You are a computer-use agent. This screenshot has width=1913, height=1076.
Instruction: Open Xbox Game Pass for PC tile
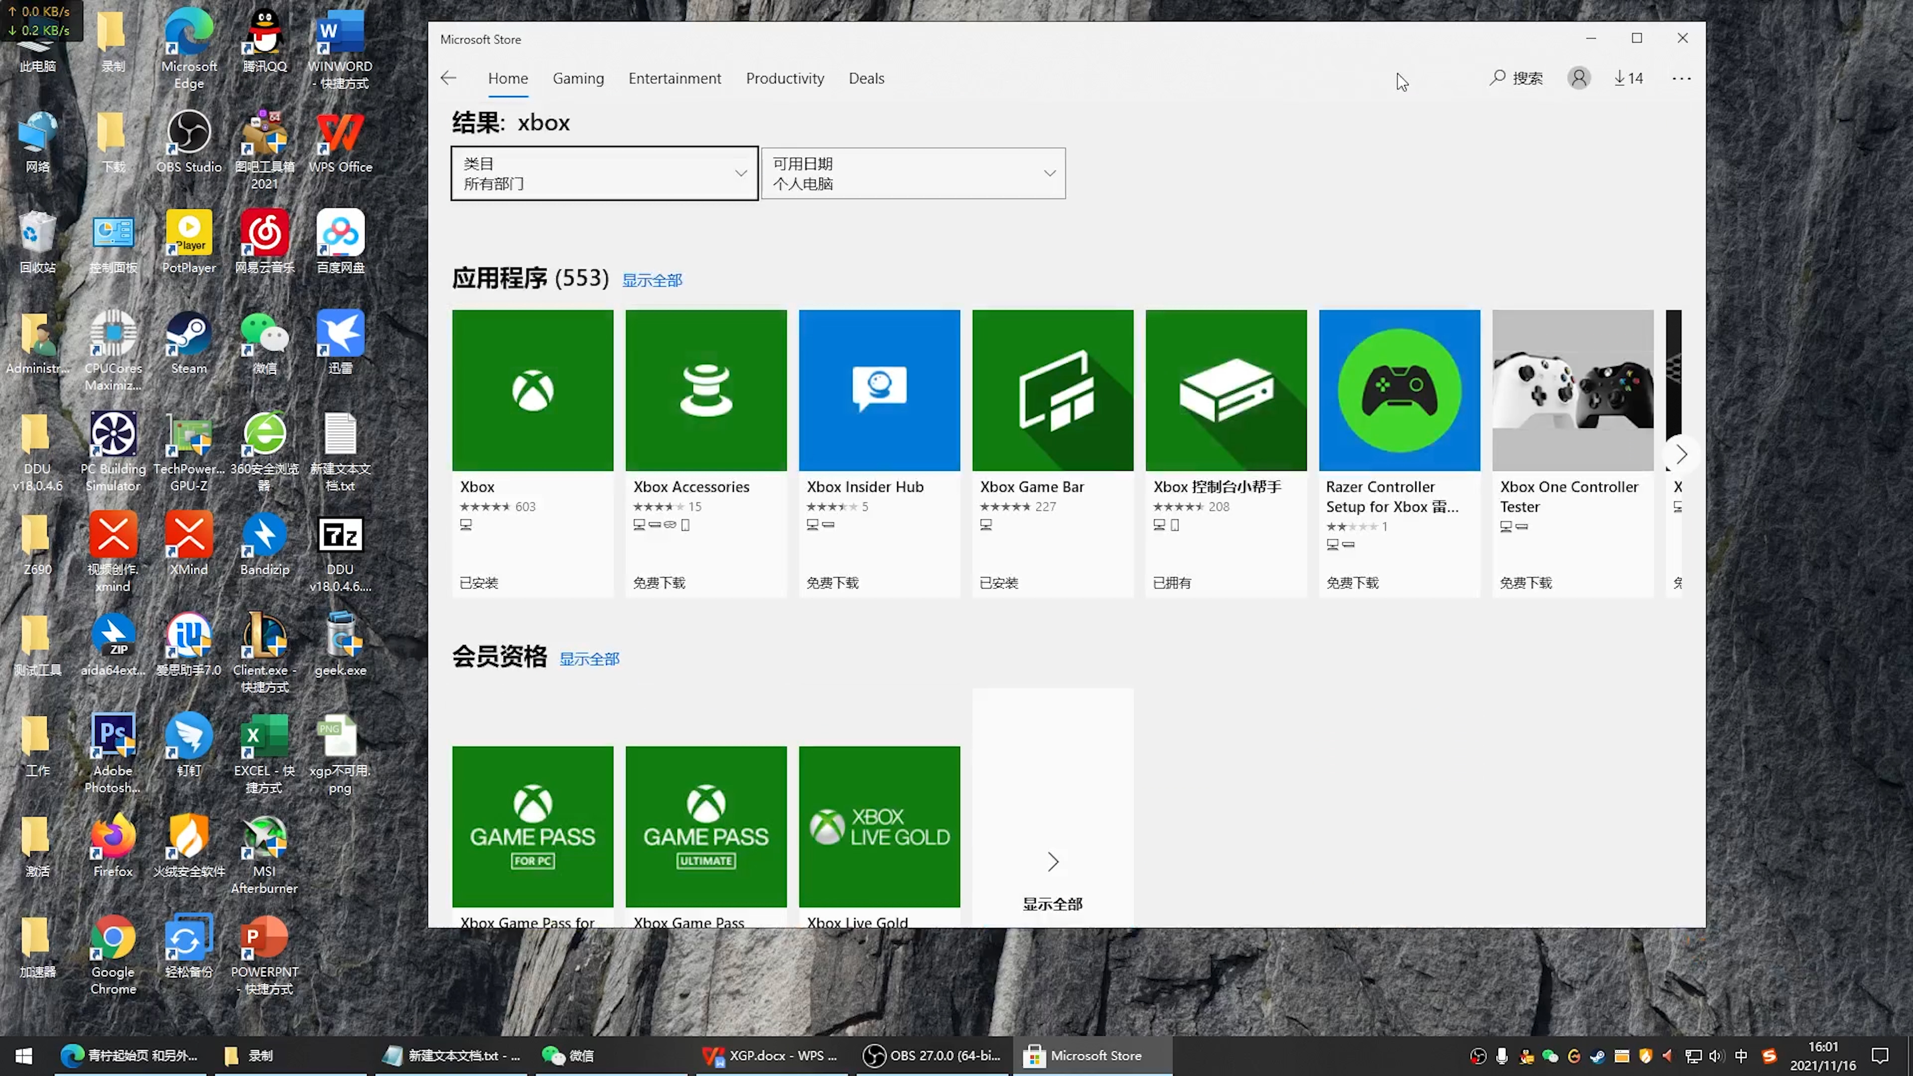(x=533, y=836)
